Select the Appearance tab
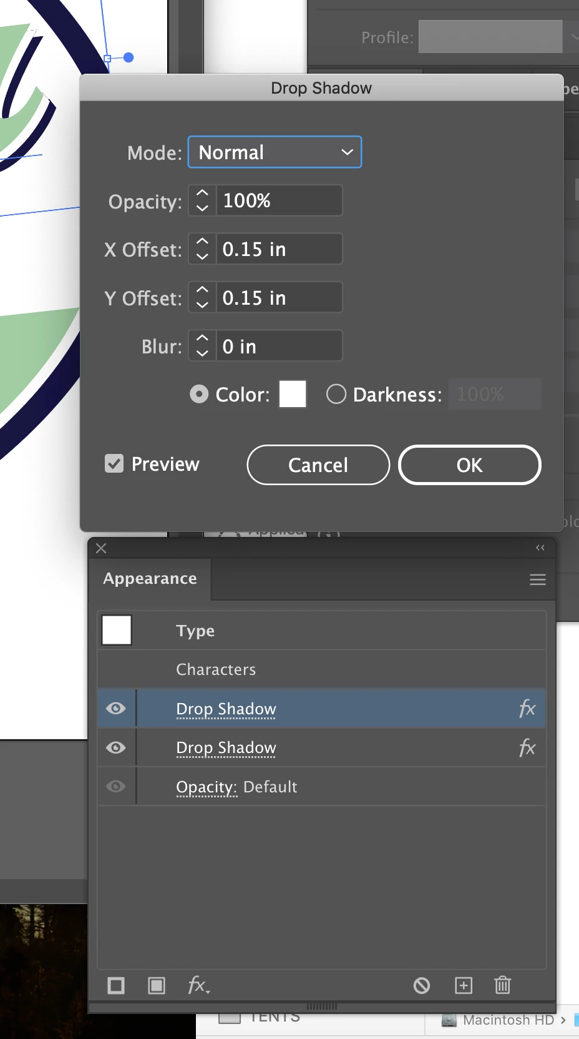This screenshot has width=579, height=1039. (150, 579)
